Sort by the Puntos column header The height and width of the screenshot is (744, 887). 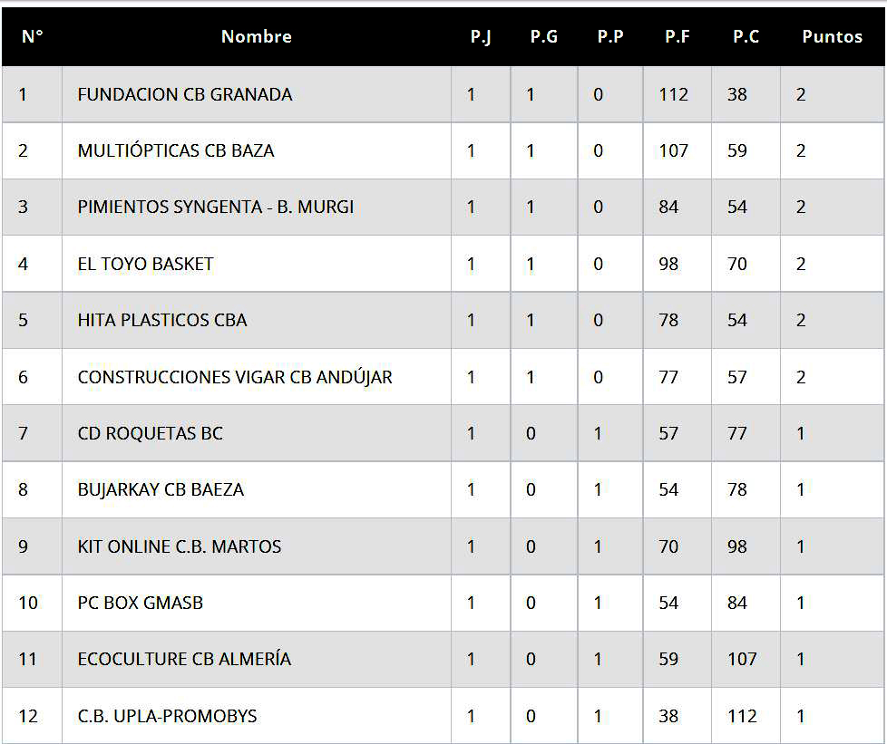tap(832, 37)
